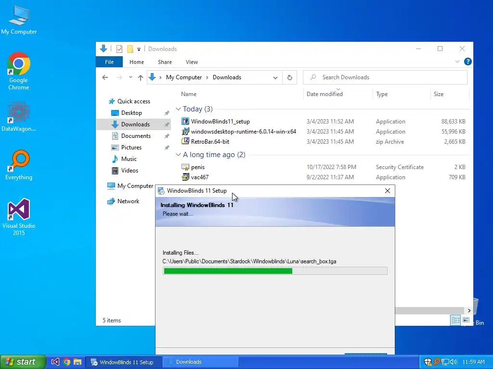Viewport: 493px width, 369px height.
Task: Open the Explorer help question-mark icon
Action: click(x=467, y=62)
